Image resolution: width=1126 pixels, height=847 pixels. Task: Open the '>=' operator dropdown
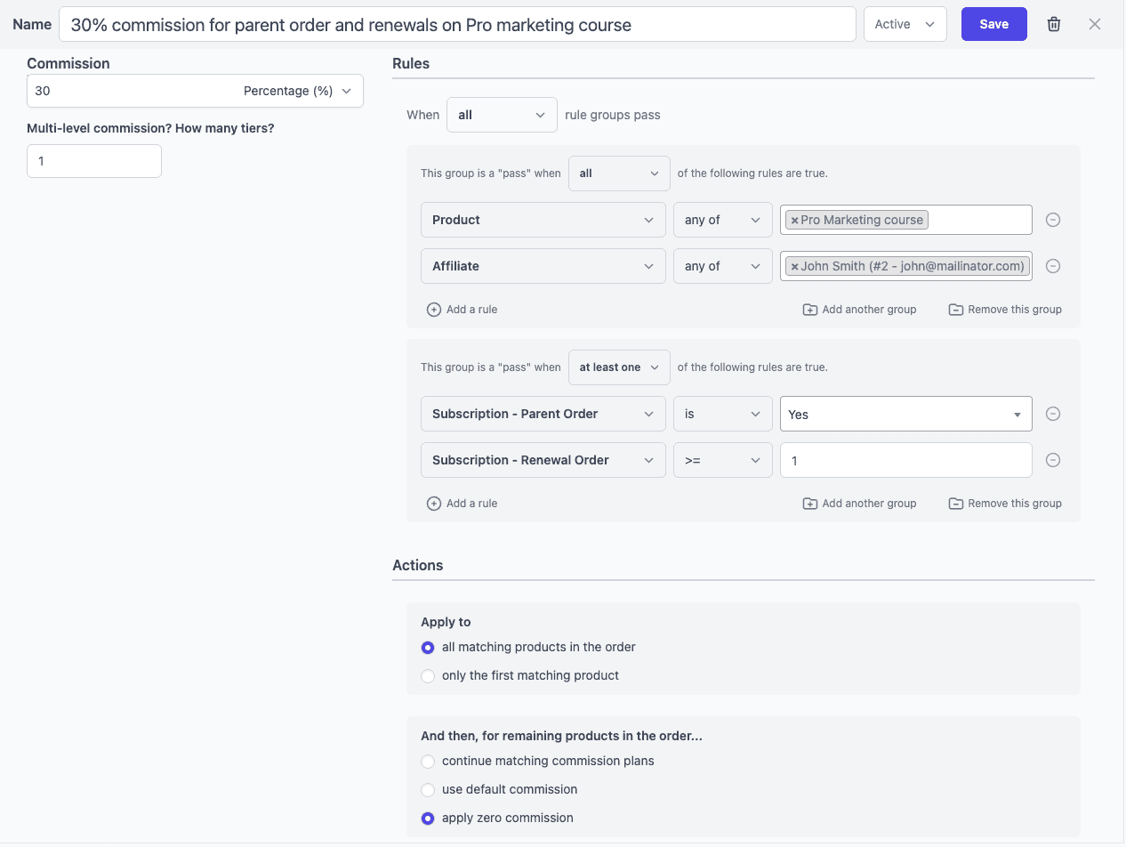[x=722, y=460]
